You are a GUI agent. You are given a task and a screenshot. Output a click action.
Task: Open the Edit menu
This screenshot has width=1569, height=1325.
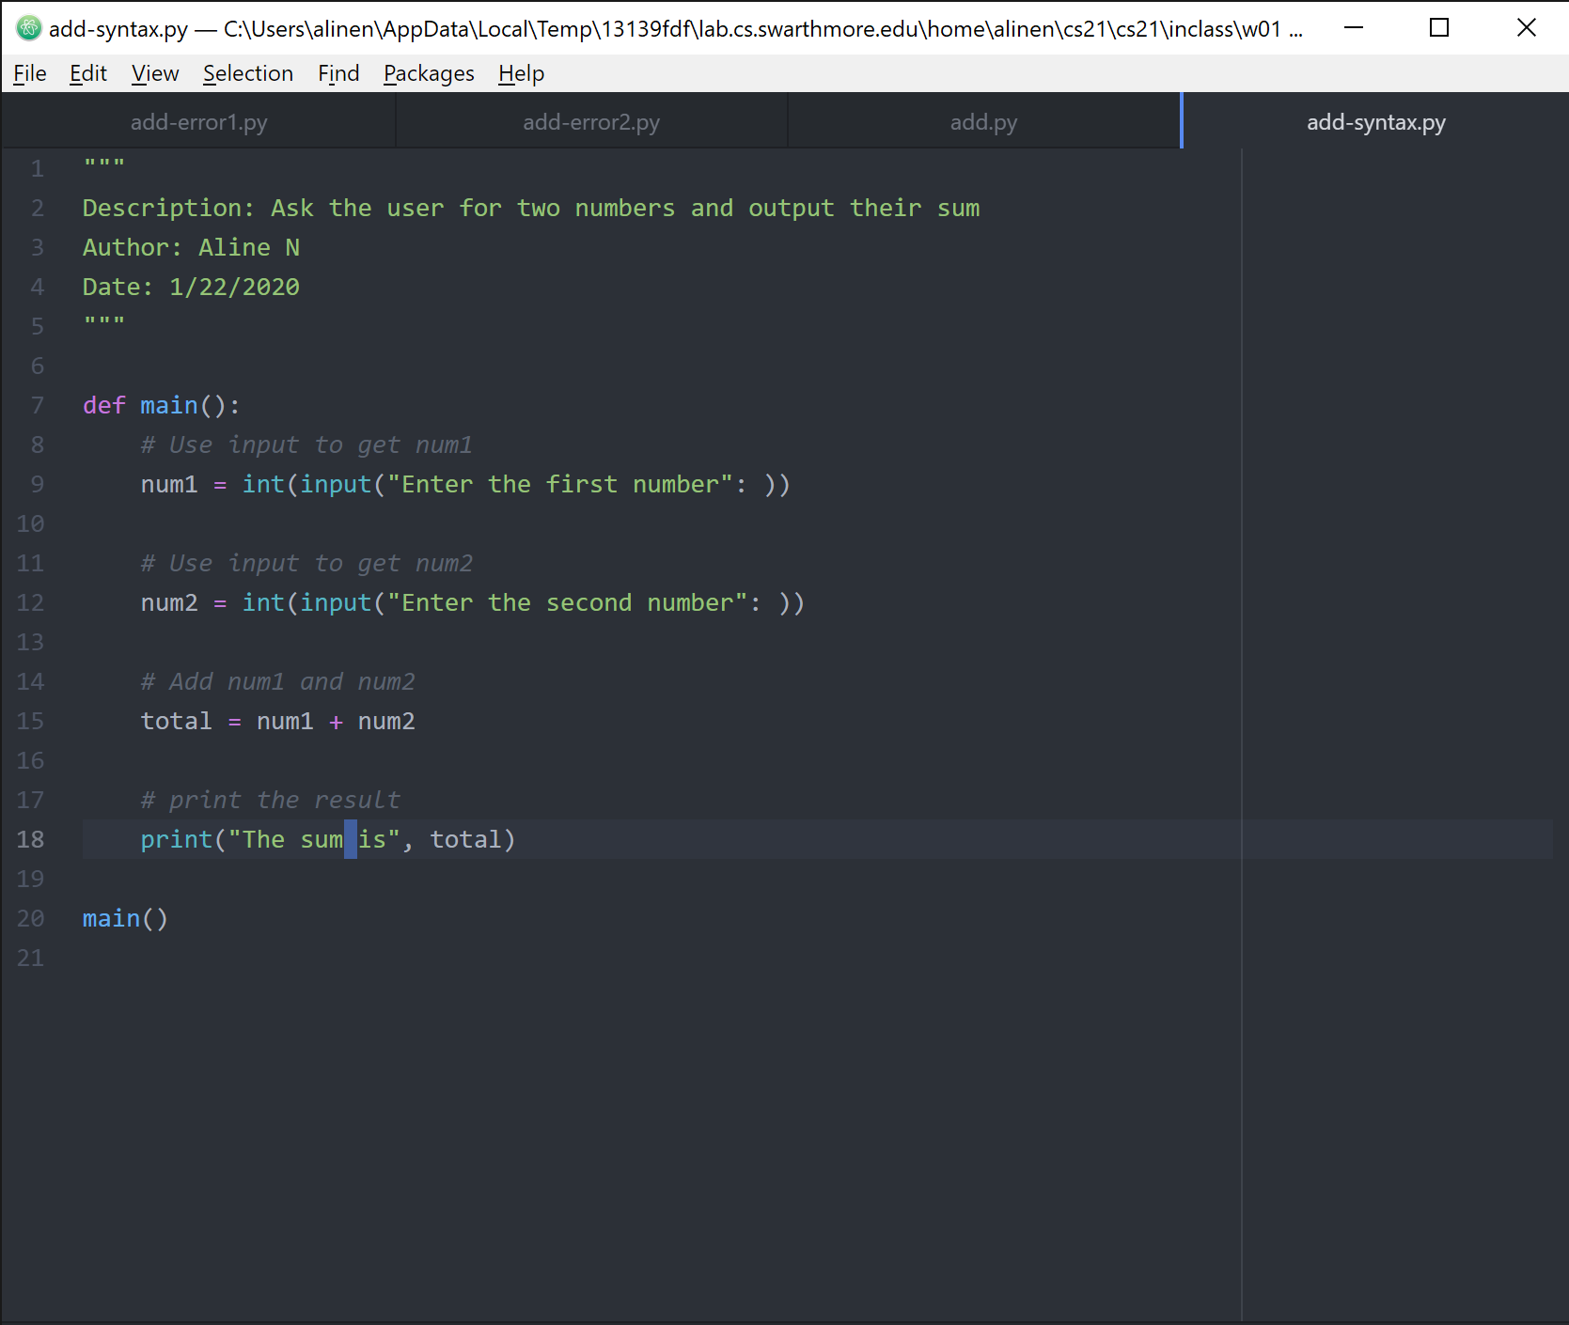[88, 73]
